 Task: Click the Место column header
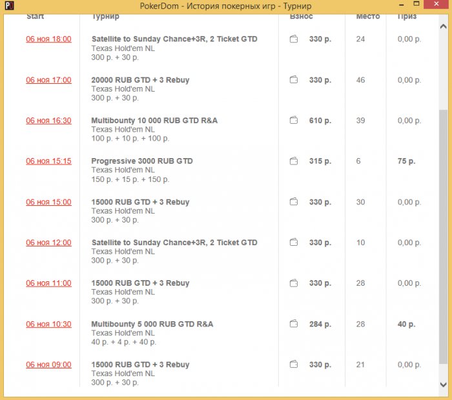[368, 16]
